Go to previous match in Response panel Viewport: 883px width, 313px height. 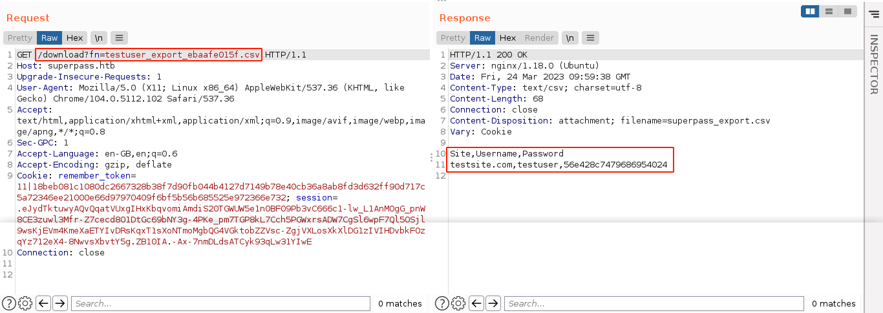pyautogui.click(x=476, y=303)
